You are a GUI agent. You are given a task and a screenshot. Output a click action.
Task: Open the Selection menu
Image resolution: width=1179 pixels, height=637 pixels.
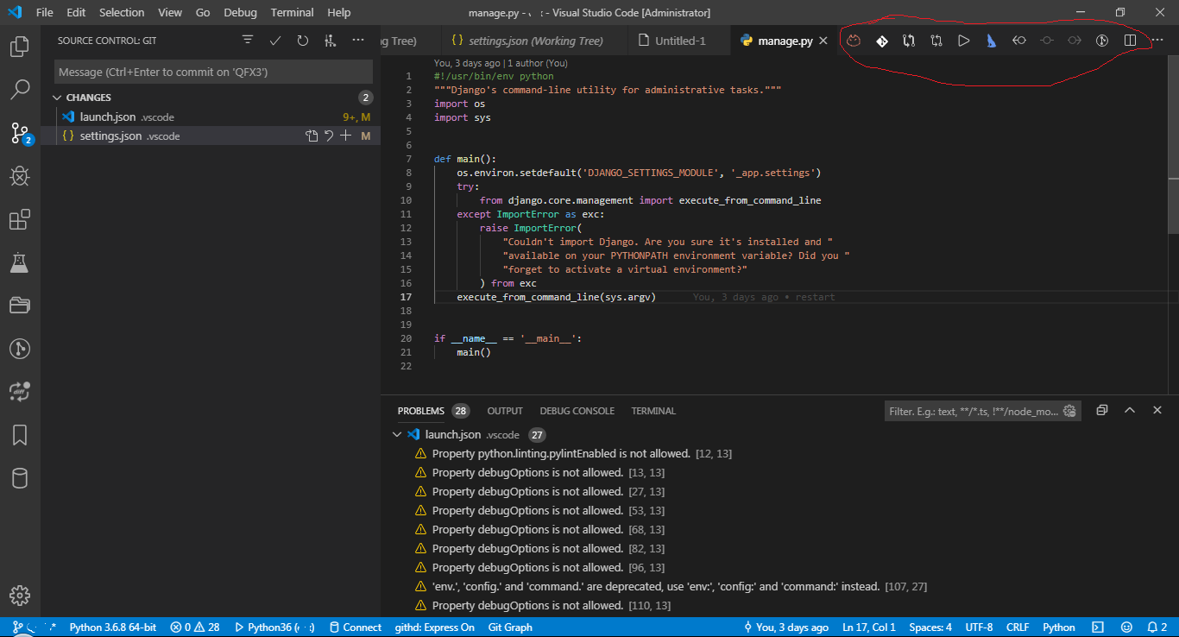(122, 13)
